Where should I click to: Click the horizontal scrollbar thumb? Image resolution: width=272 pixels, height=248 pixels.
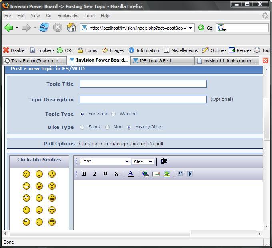[x=100, y=234]
